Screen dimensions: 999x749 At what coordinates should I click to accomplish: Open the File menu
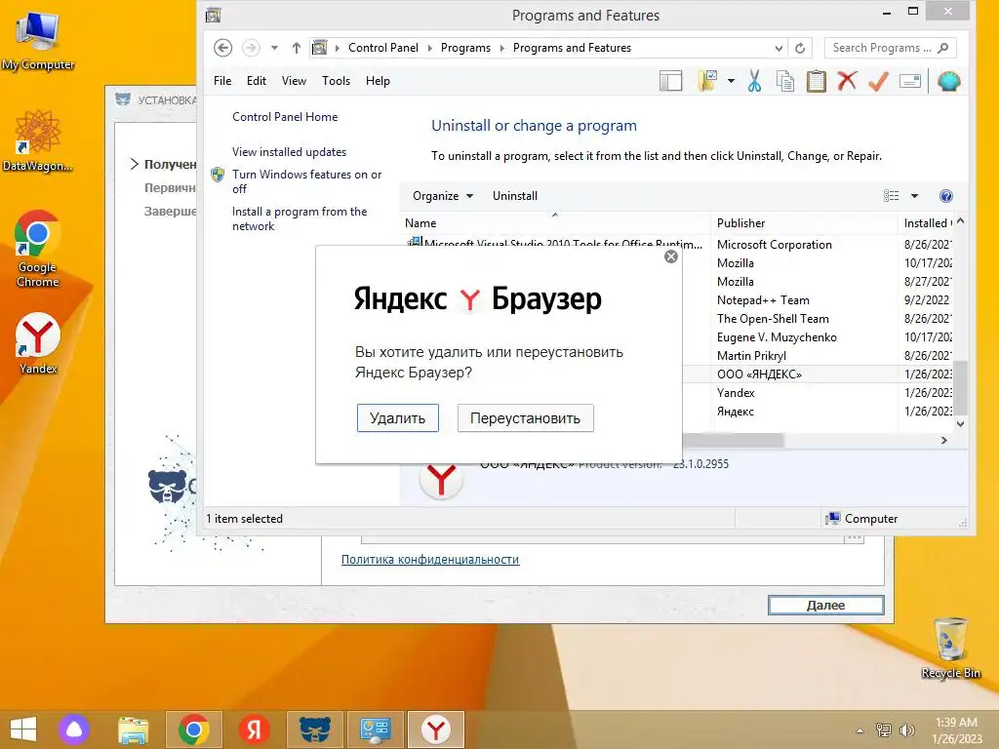pos(222,81)
